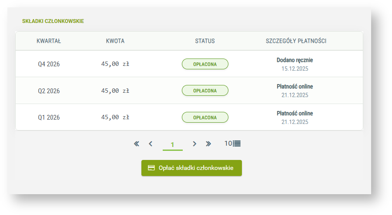Screen dimensions: 392x215
Task: Click the rows-per-page list icon
Action: (237, 143)
